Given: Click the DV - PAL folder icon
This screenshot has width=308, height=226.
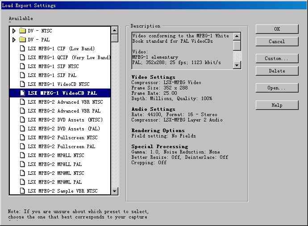Looking at the screenshot, I should 22,40.
